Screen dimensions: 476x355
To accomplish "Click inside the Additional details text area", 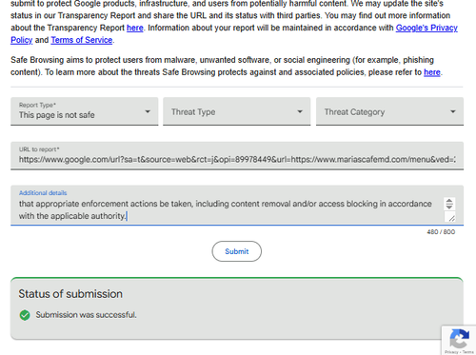I will tap(237, 206).
